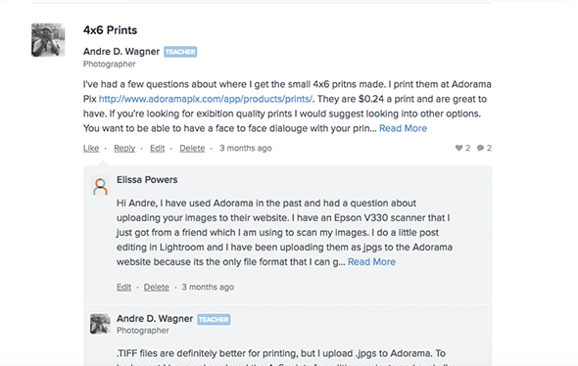578x366 pixels.
Task: Edit the 4x6 Prints post
Action: [157, 148]
